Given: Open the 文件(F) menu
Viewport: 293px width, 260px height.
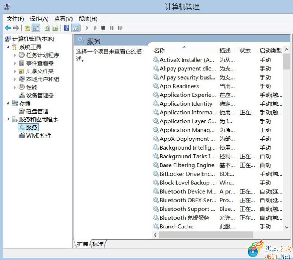Looking at the screenshot, I should [15, 19].
